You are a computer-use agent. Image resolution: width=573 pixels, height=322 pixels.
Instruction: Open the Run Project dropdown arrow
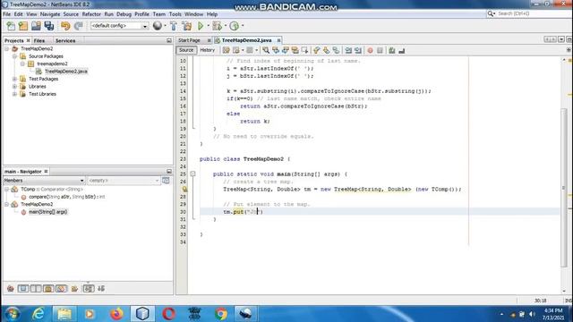(209, 26)
